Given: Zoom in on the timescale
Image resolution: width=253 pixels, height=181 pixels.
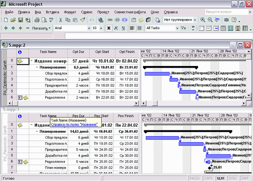Looking at the screenshot, I should tap(203, 20).
